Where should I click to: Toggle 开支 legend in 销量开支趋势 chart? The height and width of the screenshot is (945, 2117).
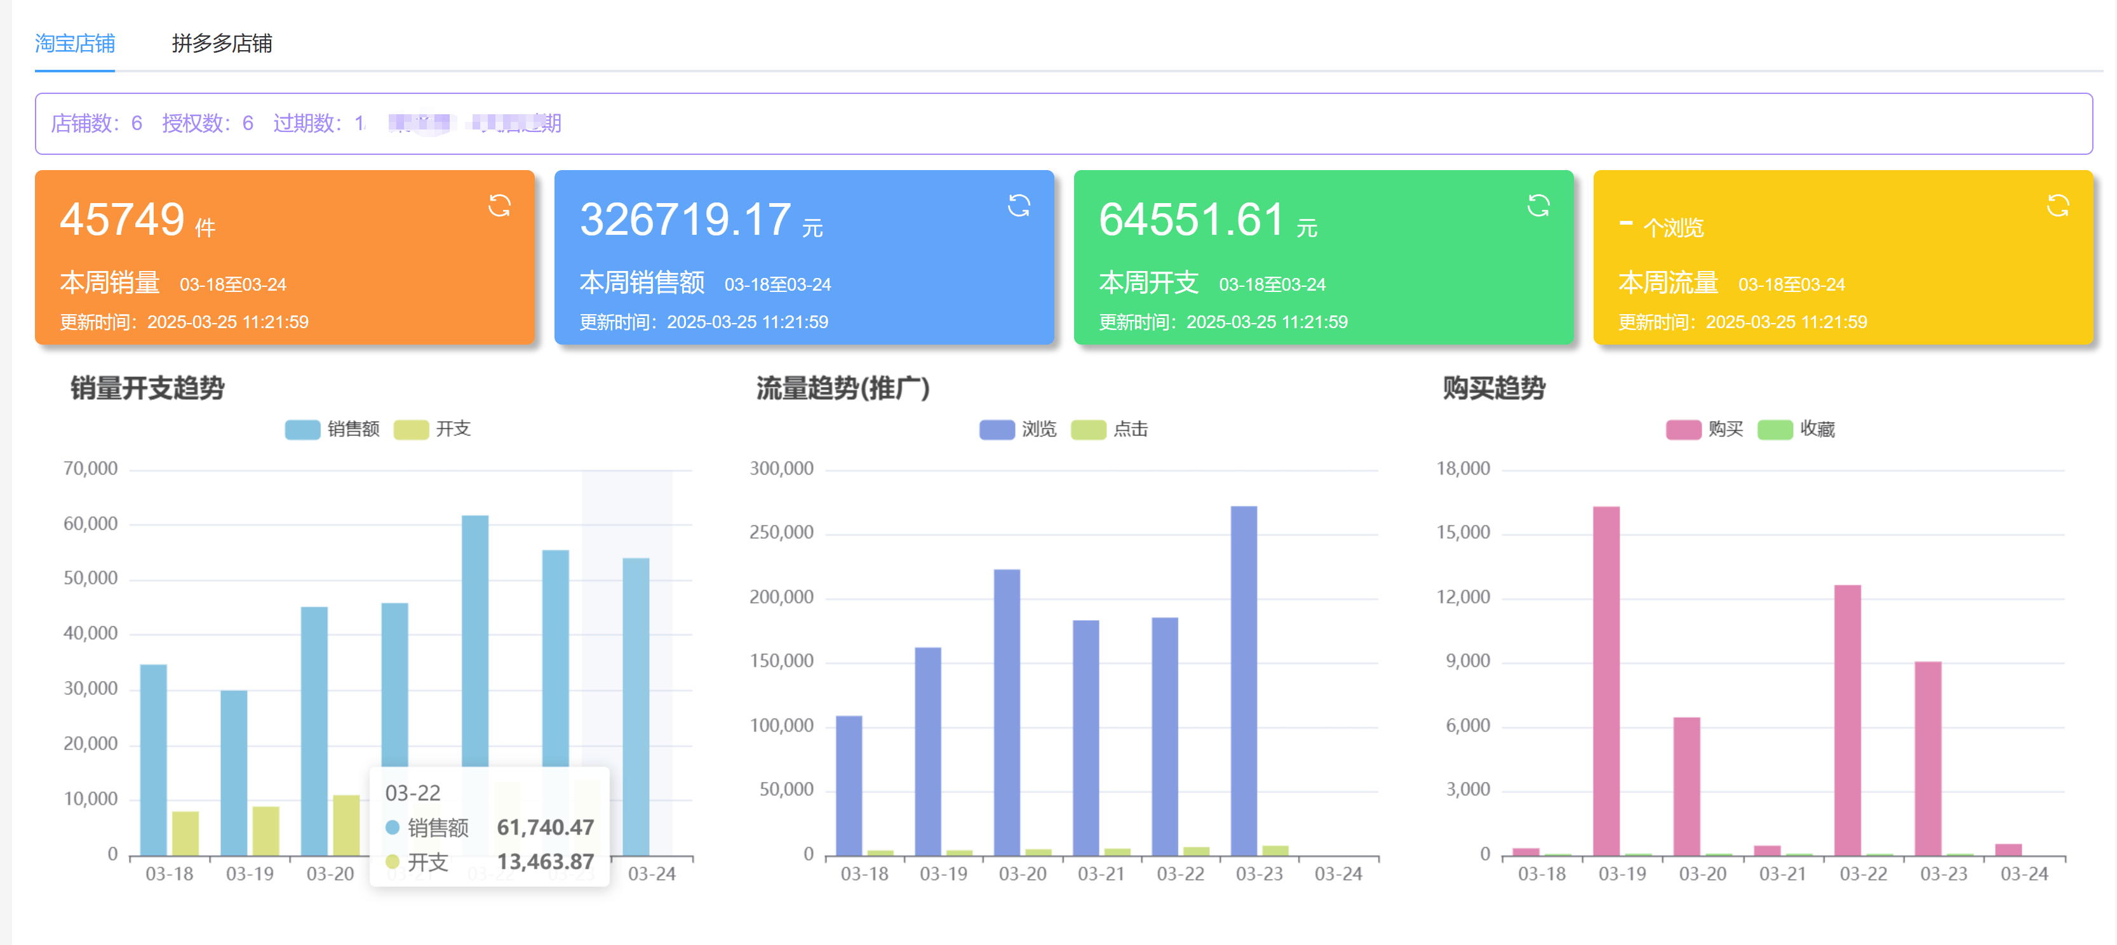click(x=433, y=430)
